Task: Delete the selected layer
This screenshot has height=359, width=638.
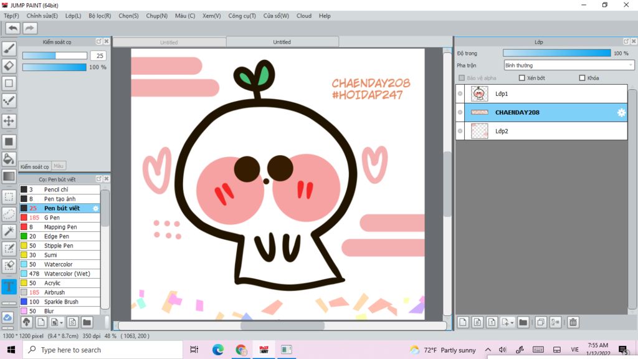Action: pos(573,322)
